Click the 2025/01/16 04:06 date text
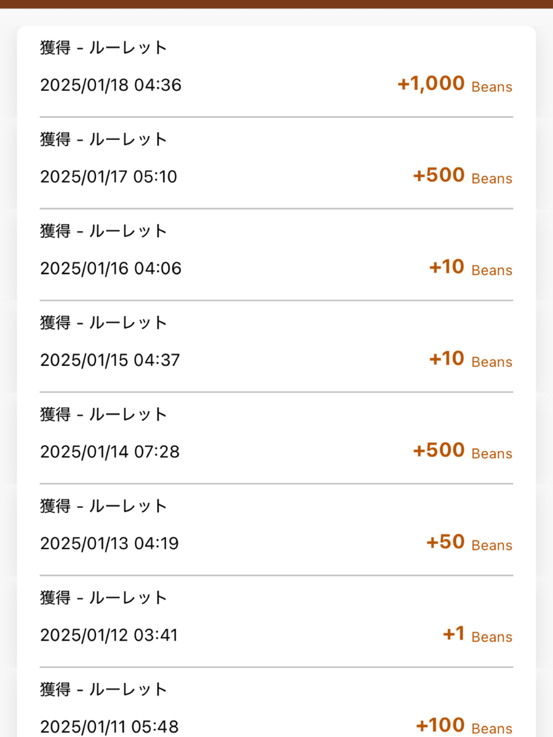553x737 pixels. point(111,268)
